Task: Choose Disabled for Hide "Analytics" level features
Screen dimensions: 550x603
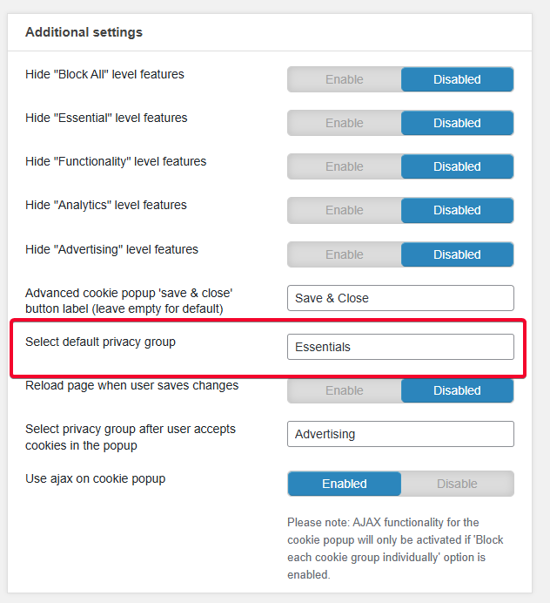Action: (457, 210)
